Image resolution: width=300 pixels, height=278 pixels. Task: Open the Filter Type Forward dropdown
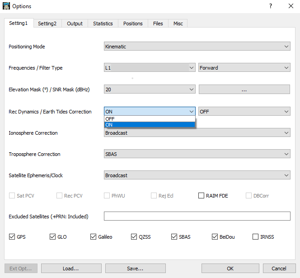244,68
